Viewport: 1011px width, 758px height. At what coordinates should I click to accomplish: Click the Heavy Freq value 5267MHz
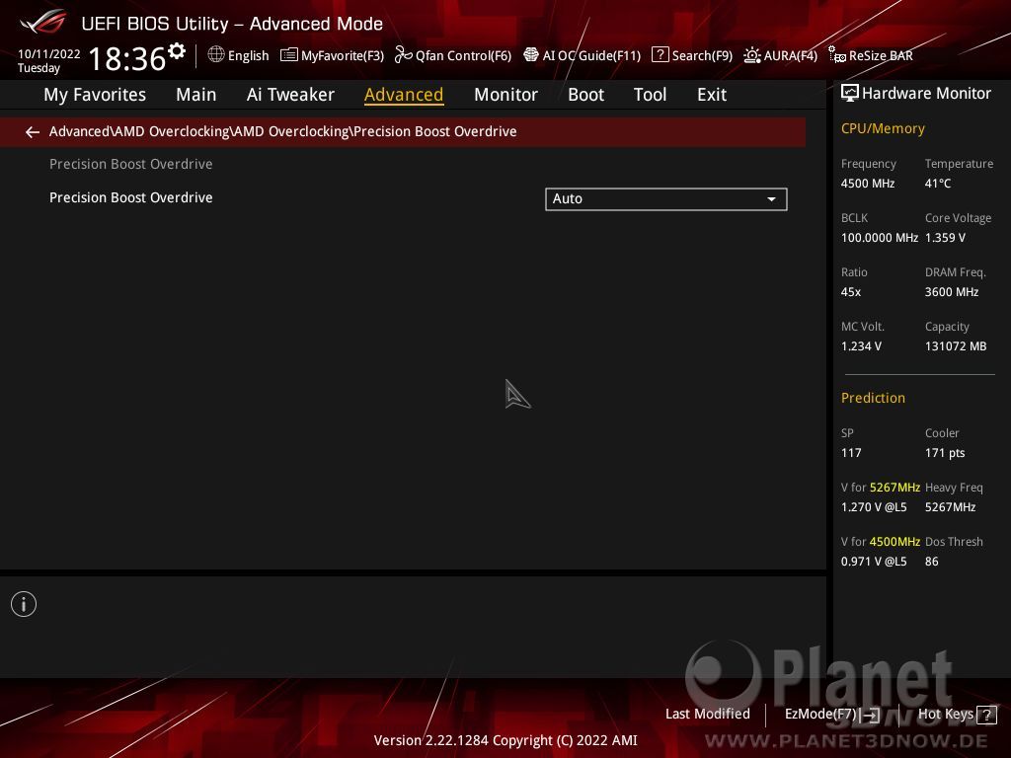(x=951, y=507)
